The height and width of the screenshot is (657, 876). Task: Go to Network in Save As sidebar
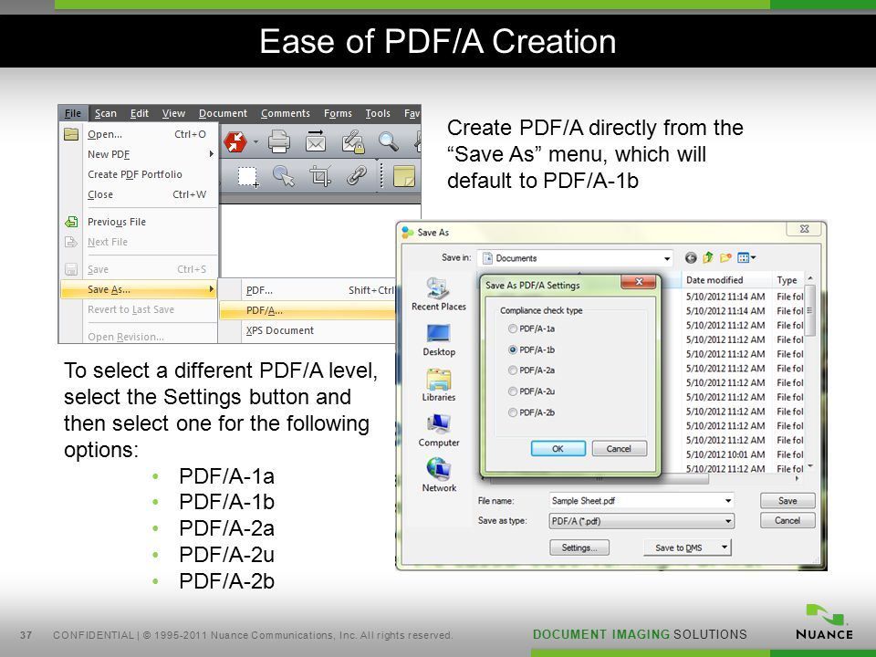439,475
